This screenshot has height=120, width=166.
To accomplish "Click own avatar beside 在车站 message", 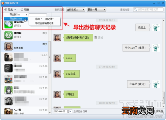I will (x=156, y=84).
